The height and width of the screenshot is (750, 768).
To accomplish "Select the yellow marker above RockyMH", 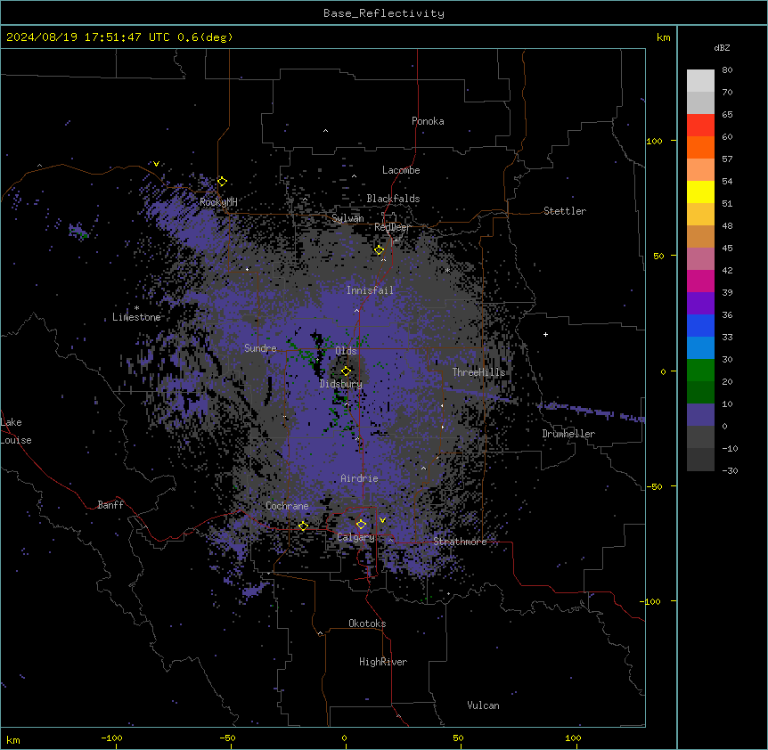I will (222, 181).
